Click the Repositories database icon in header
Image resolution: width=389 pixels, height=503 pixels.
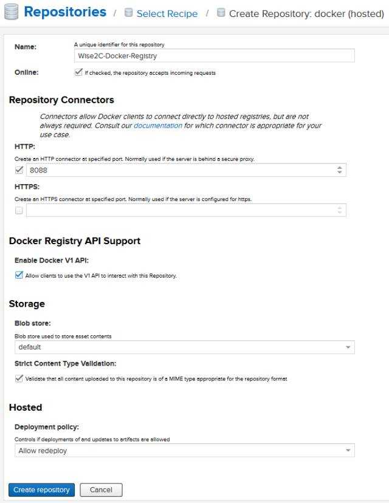pos(11,12)
